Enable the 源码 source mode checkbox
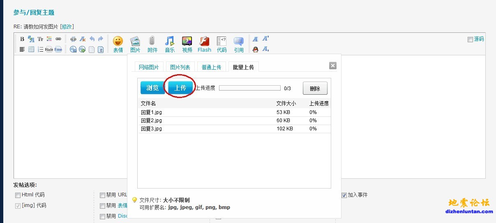The height and width of the screenshot is (223, 496). (470, 39)
